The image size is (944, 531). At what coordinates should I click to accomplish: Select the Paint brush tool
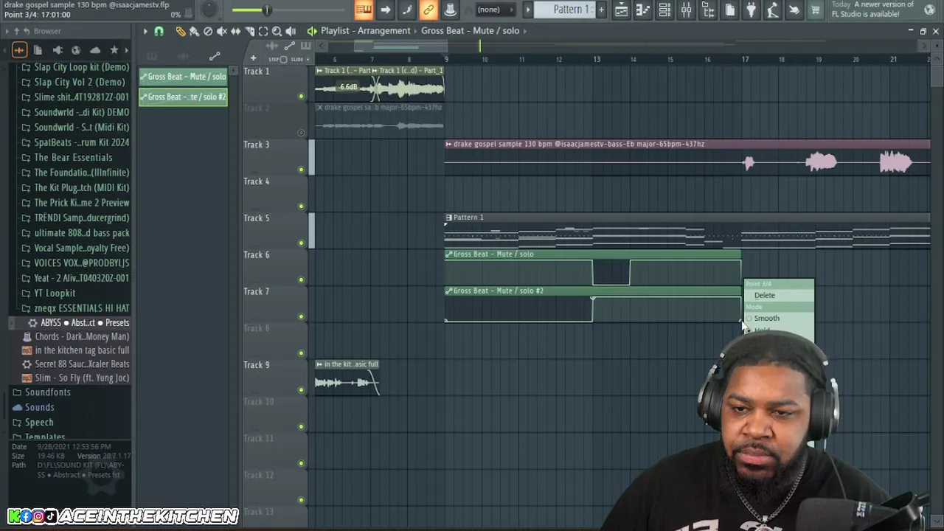(x=194, y=31)
